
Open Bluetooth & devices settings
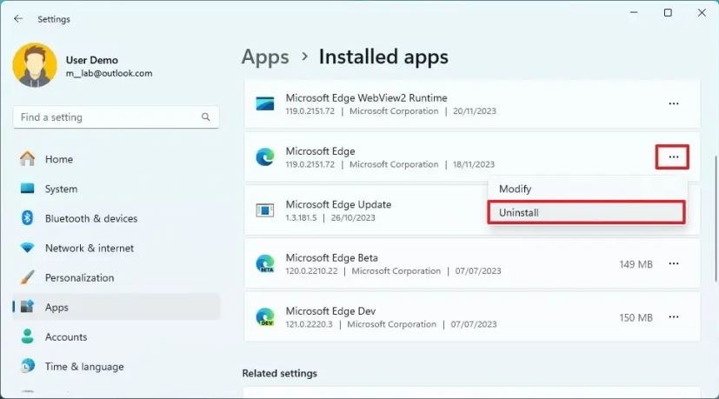click(x=90, y=218)
